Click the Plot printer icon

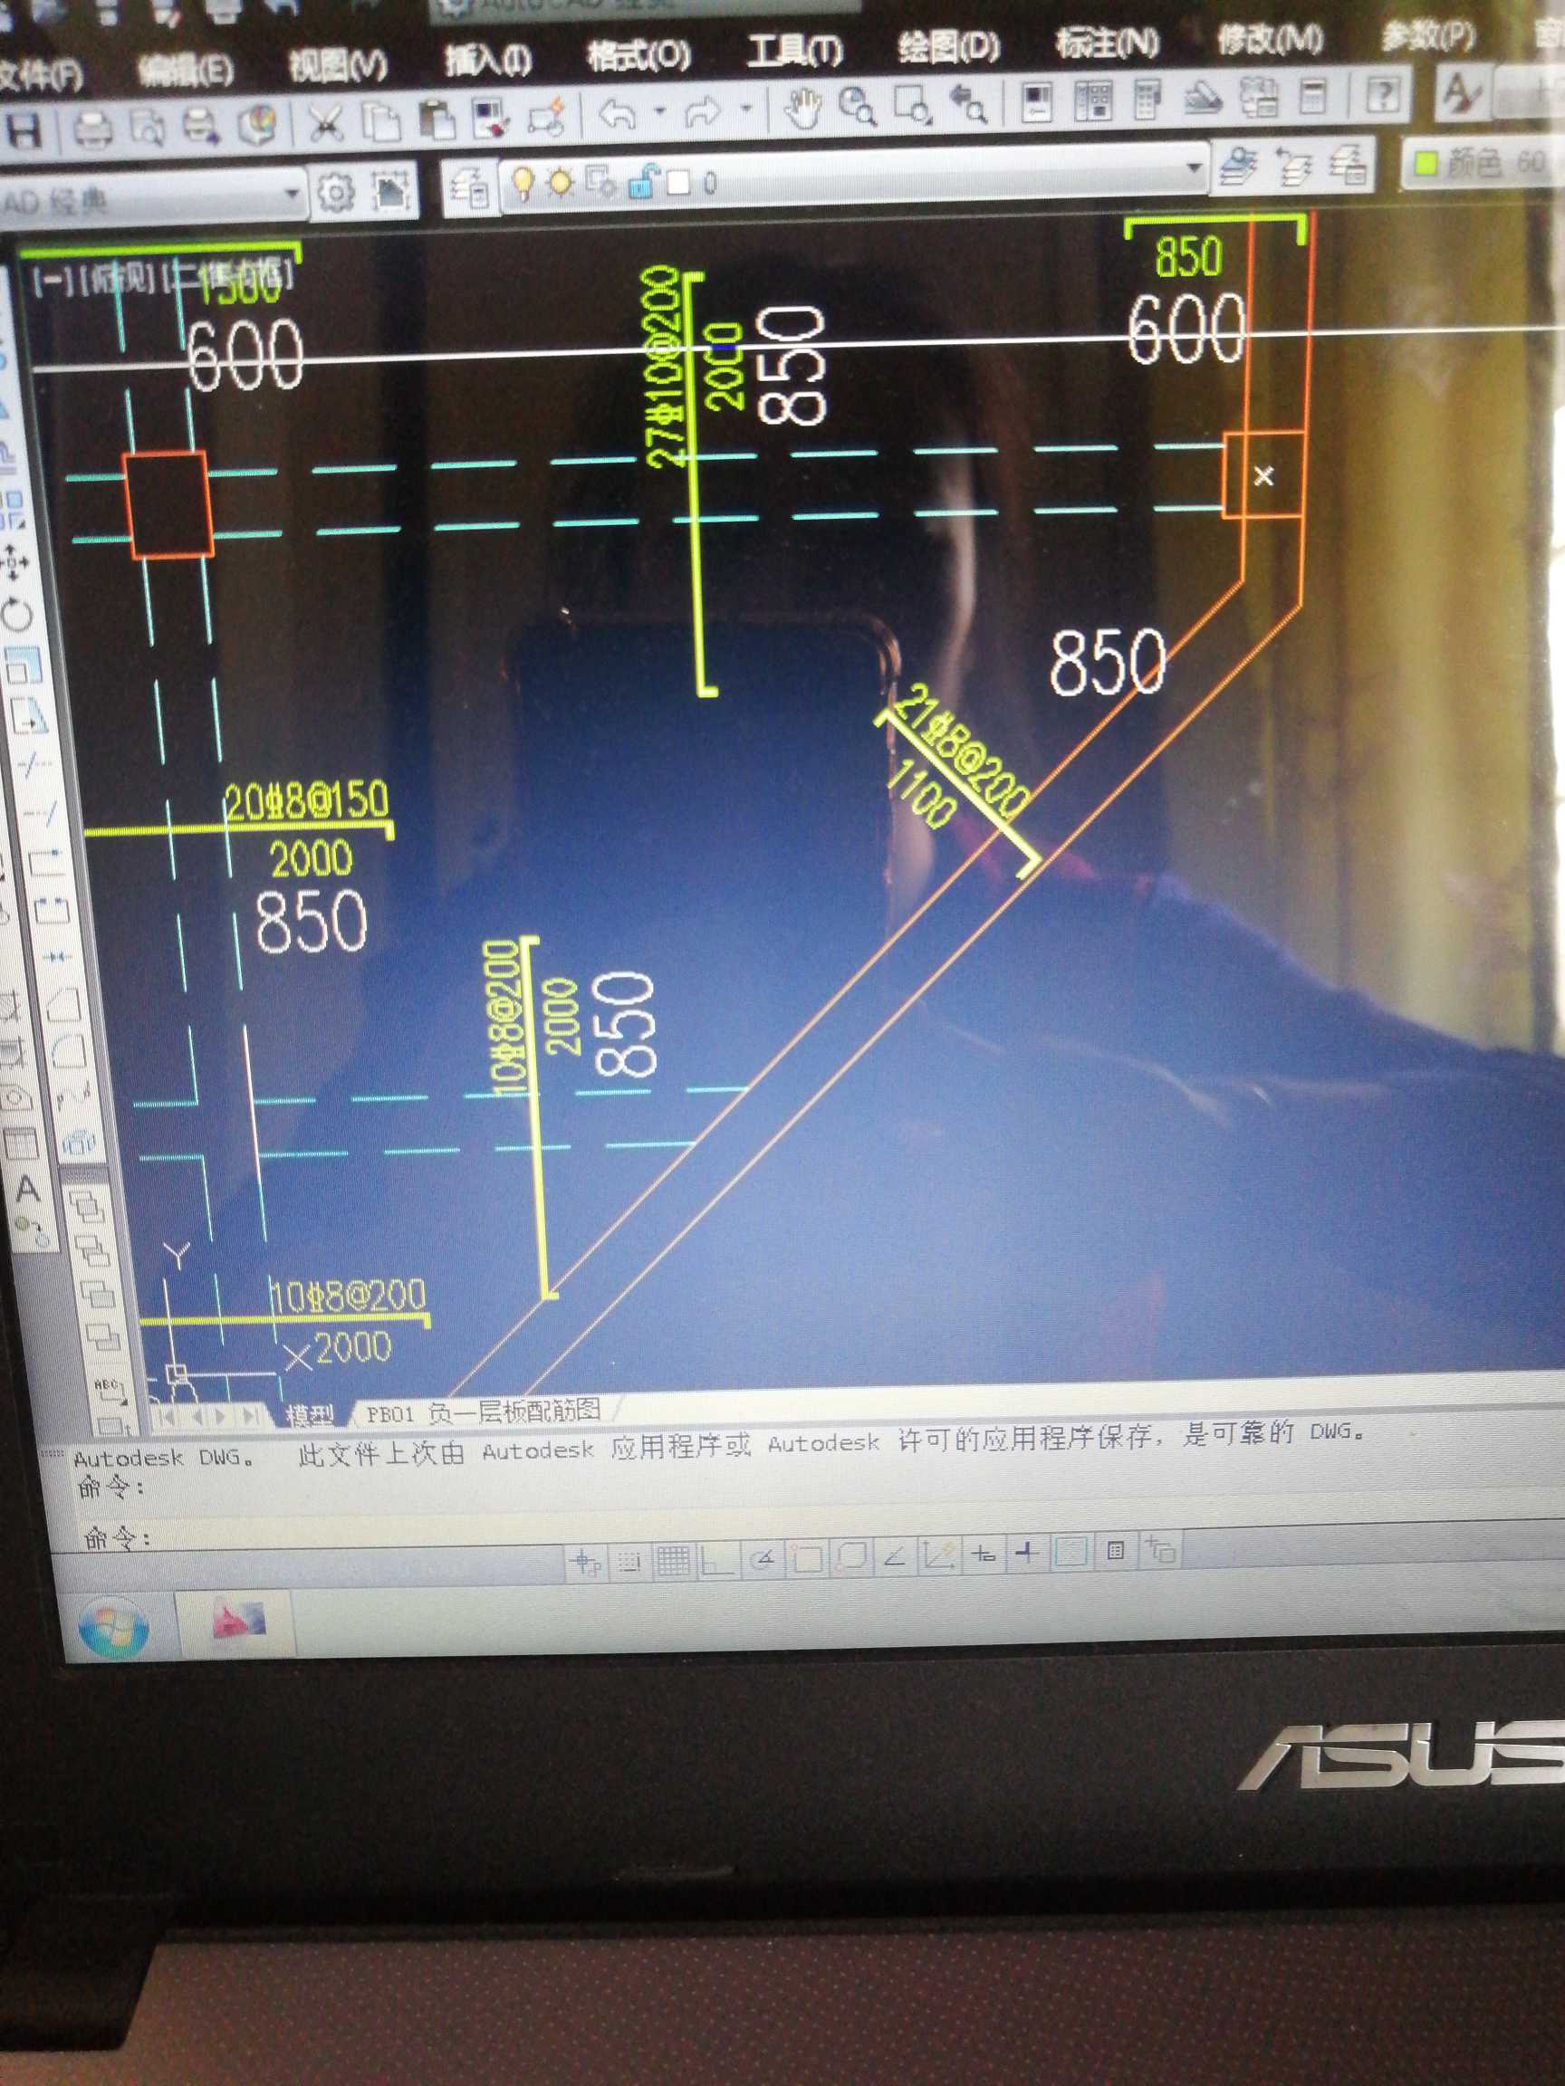pyautogui.click(x=92, y=129)
